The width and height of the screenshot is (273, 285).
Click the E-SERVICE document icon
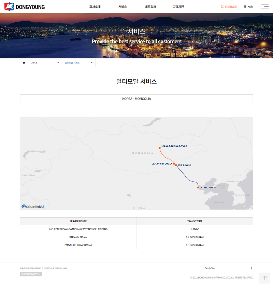[222, 7]
